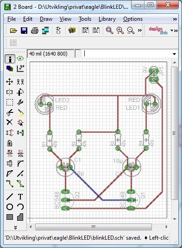Image resolution: width=182 pixels, height=248 pixels.
Task: Click the designlink button
Action: coord(158,31)
